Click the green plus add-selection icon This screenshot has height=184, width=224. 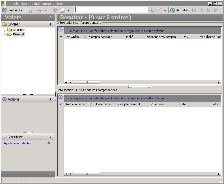49,143
